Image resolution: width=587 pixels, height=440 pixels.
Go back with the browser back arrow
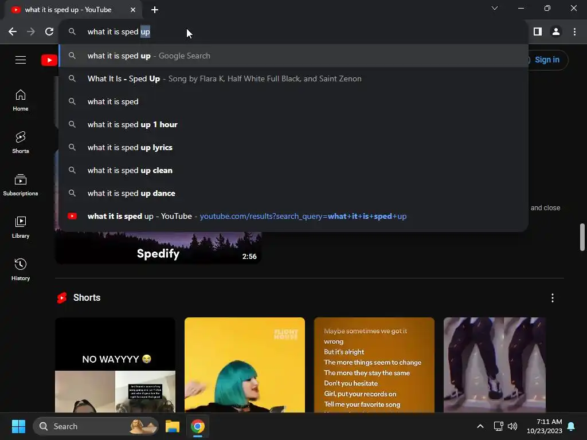[x=13, y=32]
